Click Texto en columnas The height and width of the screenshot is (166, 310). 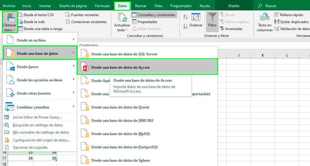(265, 22)
